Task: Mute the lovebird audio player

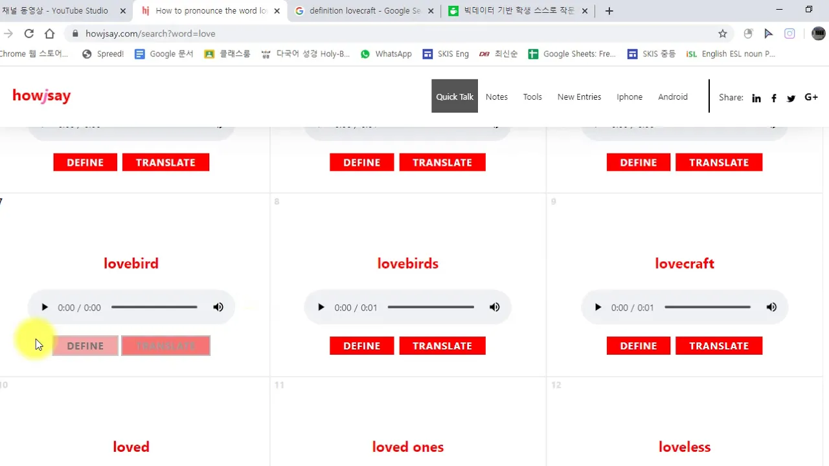Action: click(x=218, y=307)
